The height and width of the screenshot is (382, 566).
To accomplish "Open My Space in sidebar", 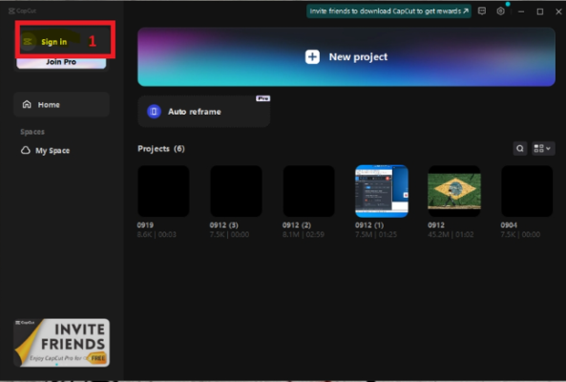I will pos(46,151).
